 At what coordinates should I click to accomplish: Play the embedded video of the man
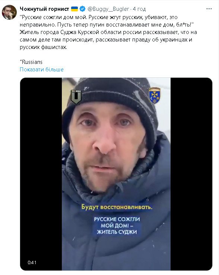(116, 174)
